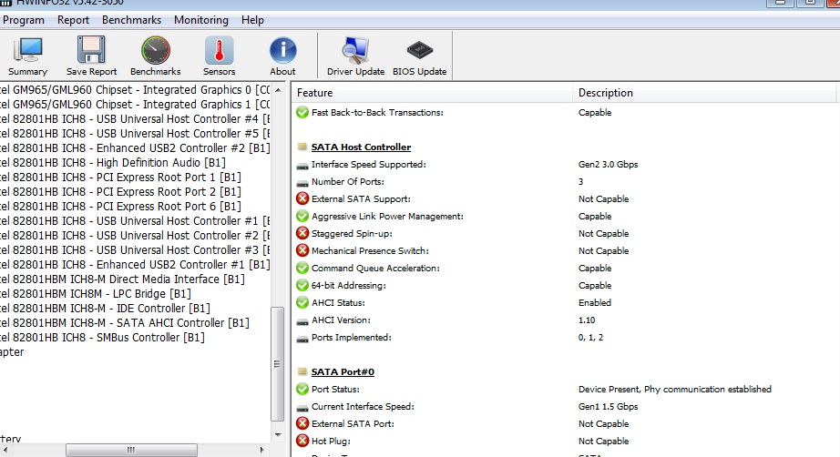Screen dimensions: 840x457
Task: Click drive icon beside AHCI Version
Action: tap(302, 321)
